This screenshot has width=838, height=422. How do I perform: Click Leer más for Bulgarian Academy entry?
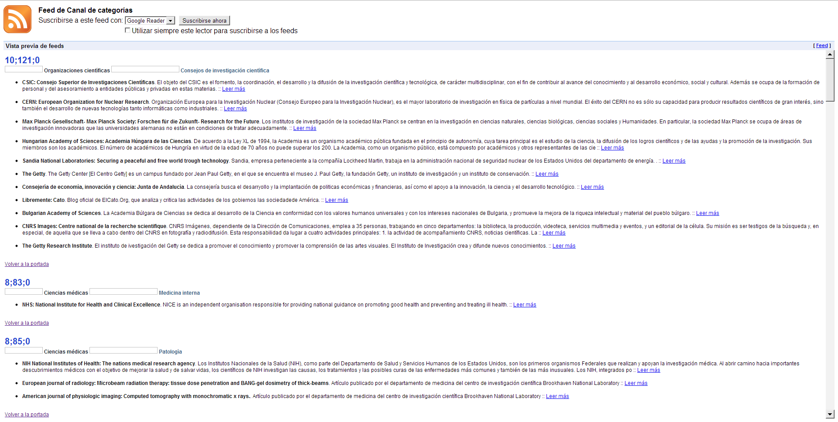click(707, 213)
